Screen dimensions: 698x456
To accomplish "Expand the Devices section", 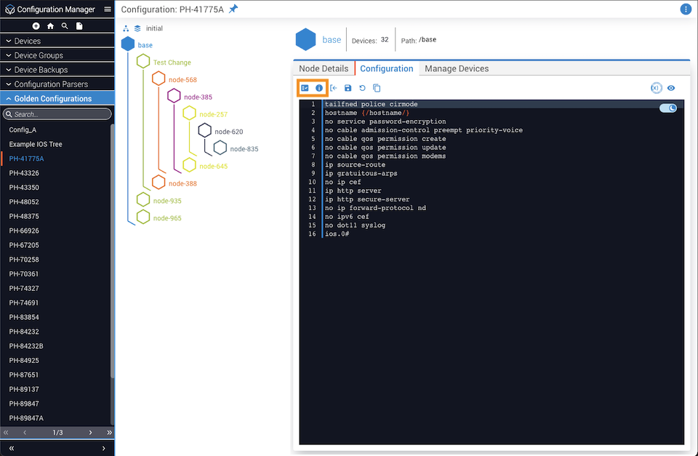I will click(x=57, y=41).
